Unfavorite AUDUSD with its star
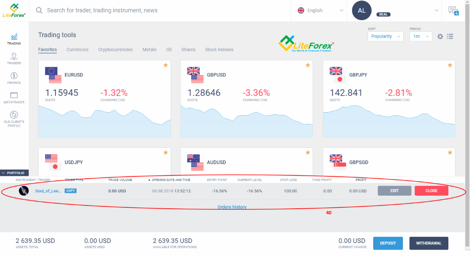 [x=307, y=152]
